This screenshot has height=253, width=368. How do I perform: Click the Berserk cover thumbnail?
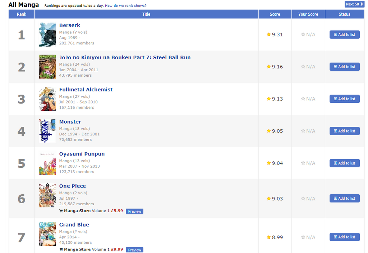click(x=47, y=35)
